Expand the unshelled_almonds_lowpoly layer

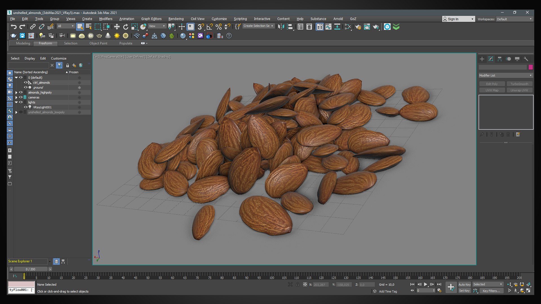click(16, 112)
